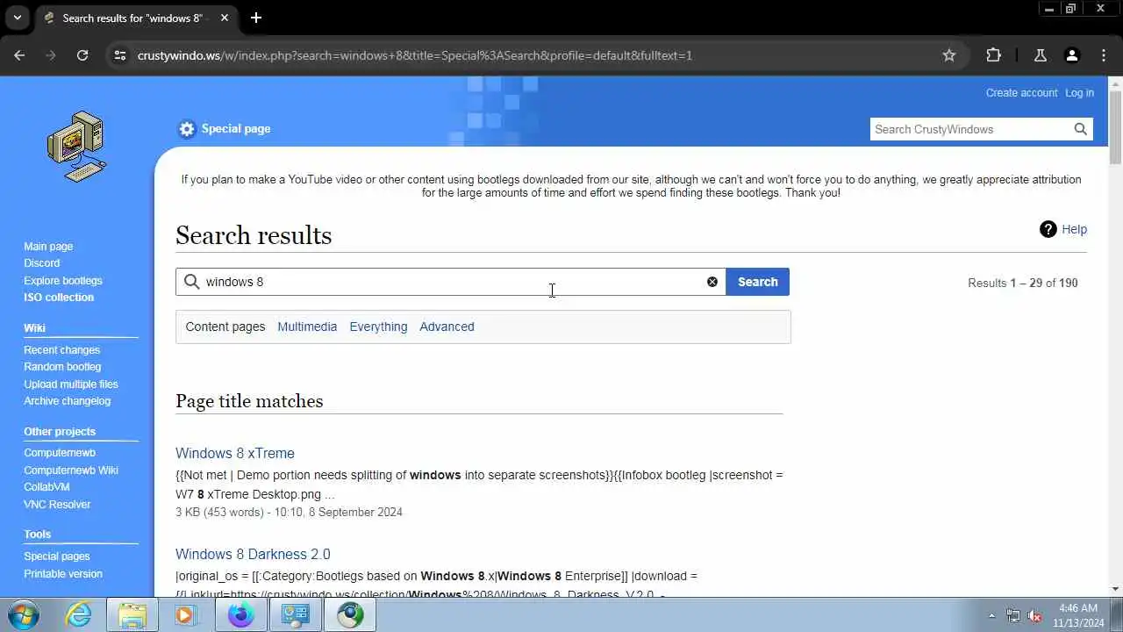Click the 'Results 1 – 29 of 190' text
The image size is (1123, 632).
point(1023,283)
